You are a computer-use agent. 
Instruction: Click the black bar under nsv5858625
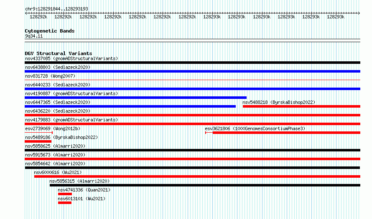click(192, 150)
